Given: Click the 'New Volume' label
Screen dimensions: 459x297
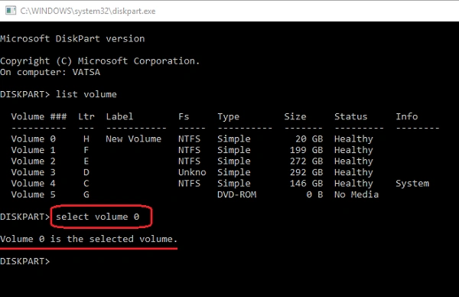Looking at the screenshot, I should pyautogui.click(x=133, y=139).
